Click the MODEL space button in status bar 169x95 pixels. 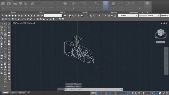pyautogui.click(x=93, y=93)
